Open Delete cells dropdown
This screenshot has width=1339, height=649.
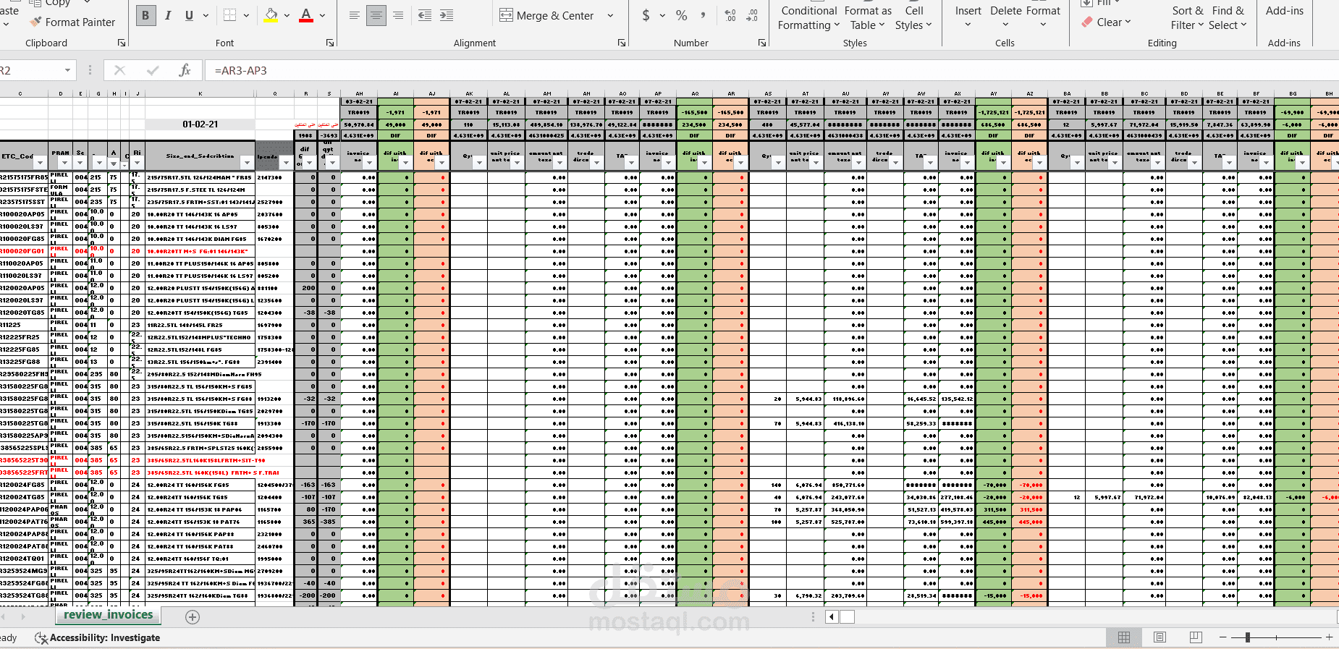(x=1005, y=17)
